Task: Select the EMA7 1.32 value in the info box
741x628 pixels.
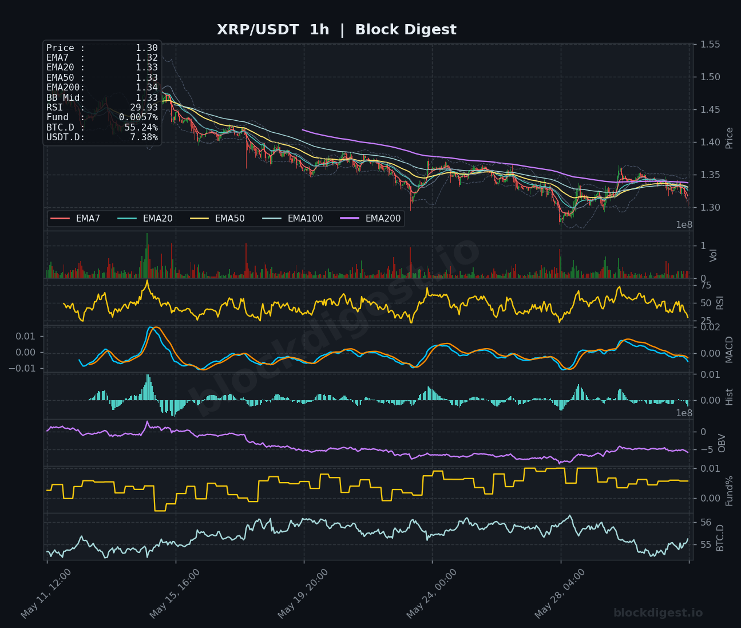Action: [146, 58]
